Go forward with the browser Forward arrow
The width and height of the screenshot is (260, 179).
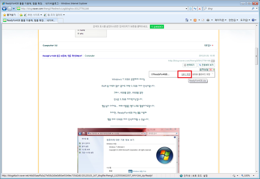click(10, 9)
